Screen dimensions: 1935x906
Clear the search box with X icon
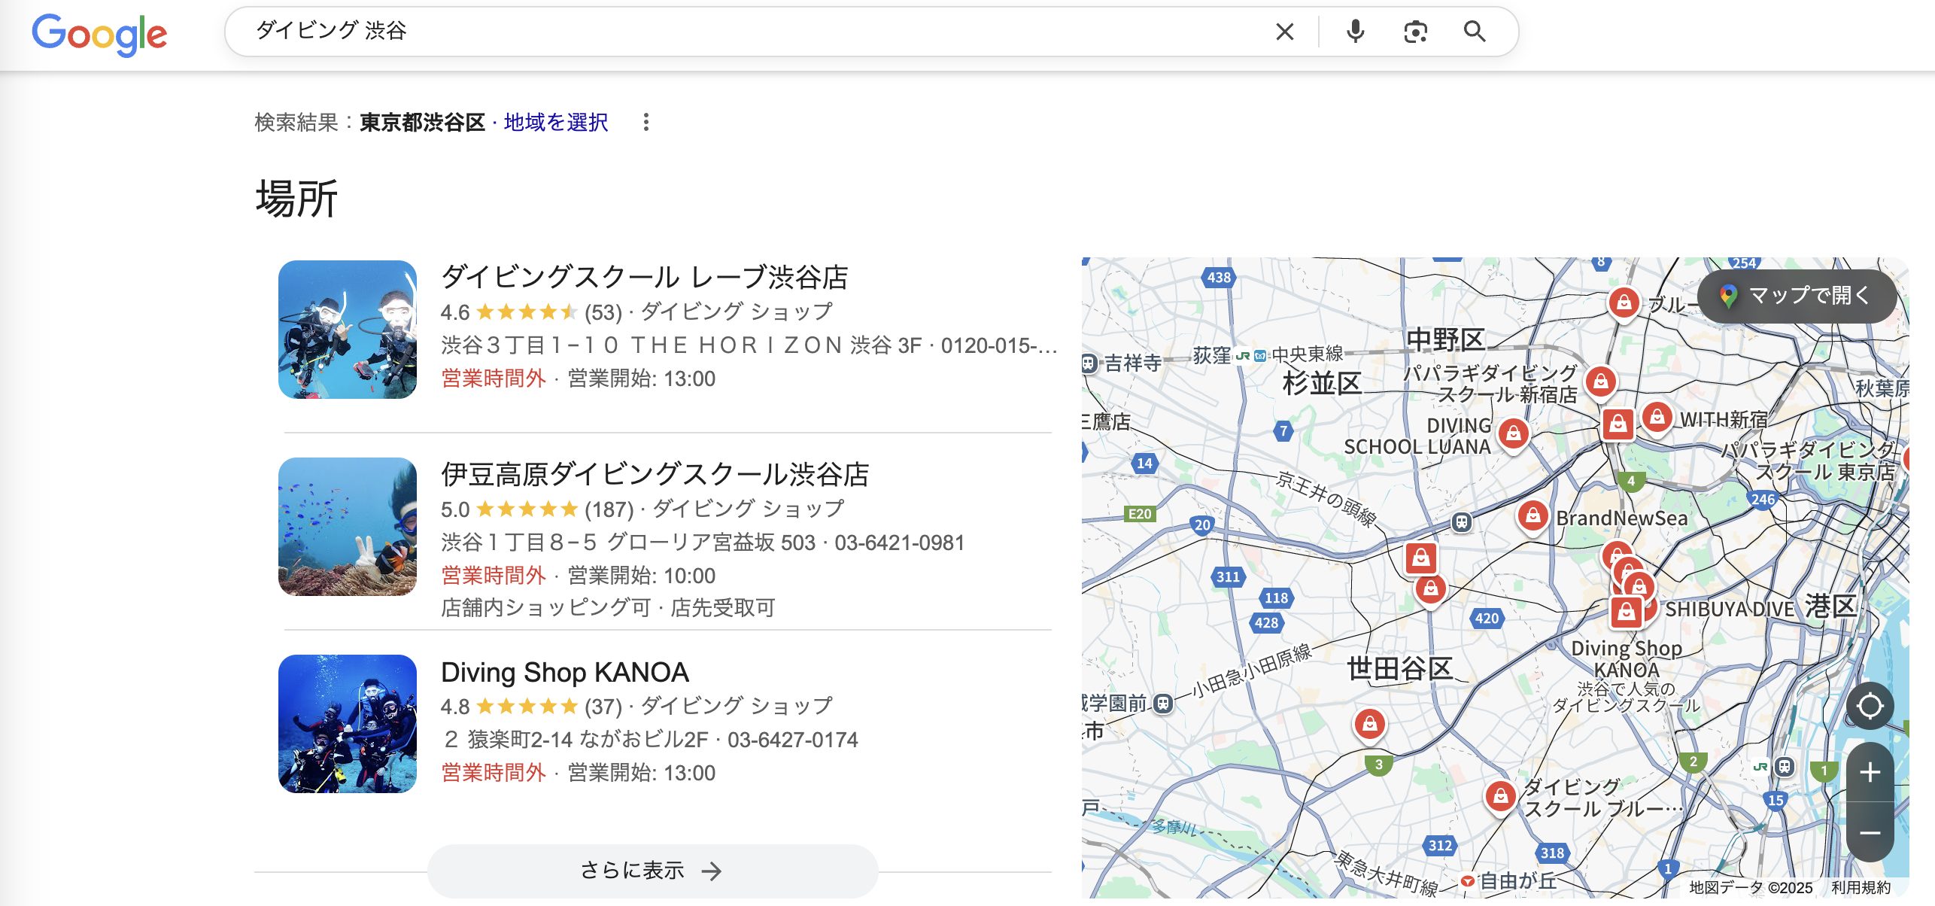click(1284, 32)
